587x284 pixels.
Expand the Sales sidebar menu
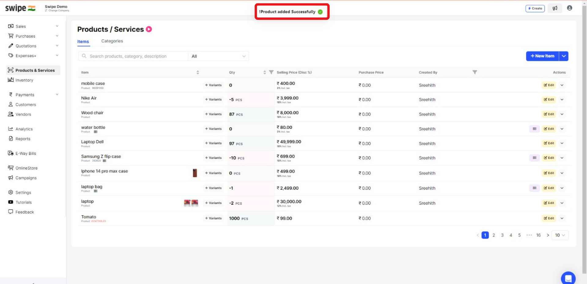coord(20,26)
